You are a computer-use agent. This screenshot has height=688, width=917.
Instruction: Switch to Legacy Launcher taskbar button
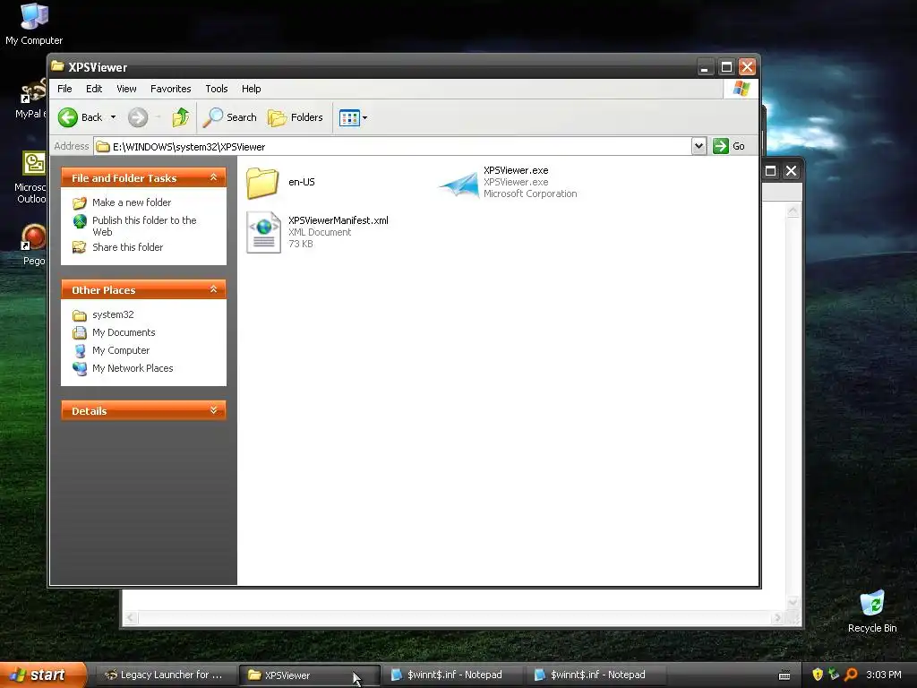click(x=165, y=675)
